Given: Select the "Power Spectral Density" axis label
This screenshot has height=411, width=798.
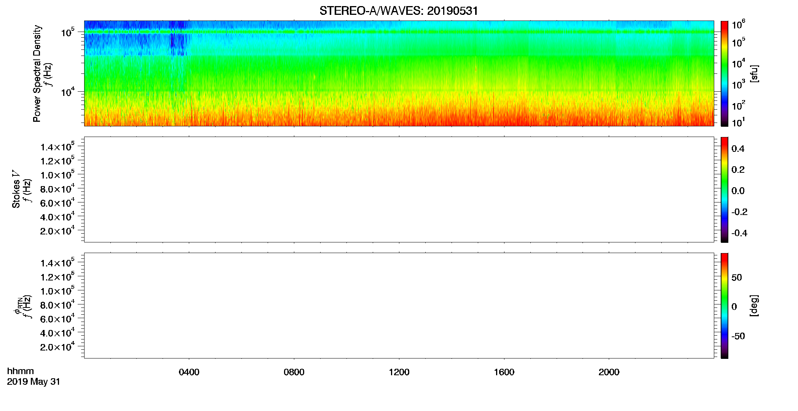Looking at the screenshot, I should coord(37,73).
